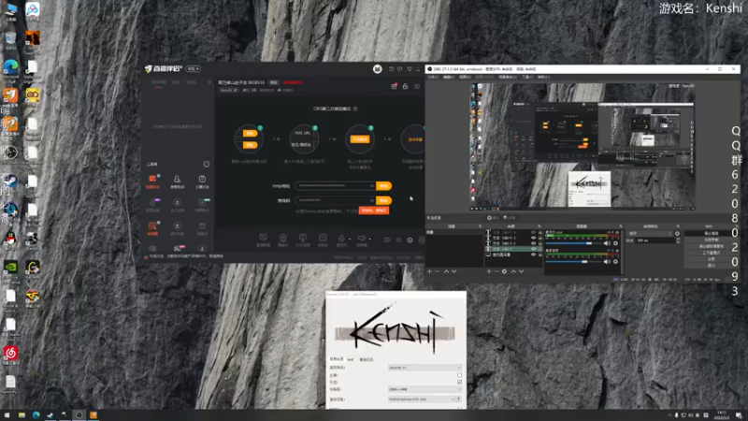Viewport: 748px width, 421px height.
Task: Open the 文件 menu in OBS
Action: pos(433,77)
